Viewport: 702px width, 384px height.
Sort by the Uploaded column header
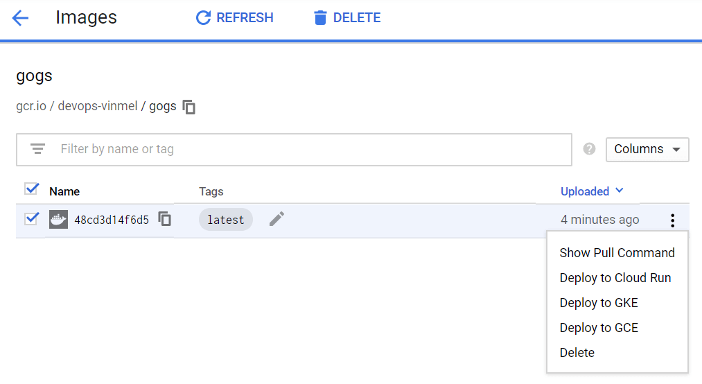(585, 191)
